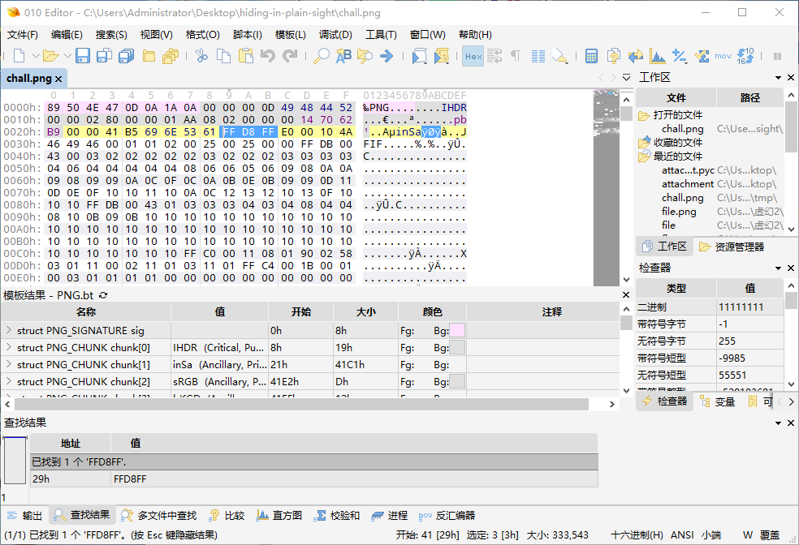Open the 模板(L) menu
799x545 pixels.
291,35
